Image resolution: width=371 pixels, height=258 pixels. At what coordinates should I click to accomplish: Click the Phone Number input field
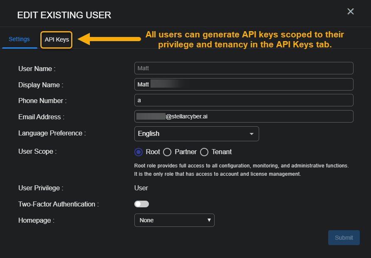pos(244,100)
